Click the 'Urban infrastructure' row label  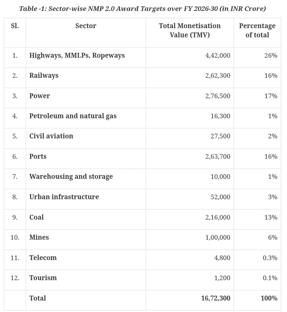(x=64, y=197)
